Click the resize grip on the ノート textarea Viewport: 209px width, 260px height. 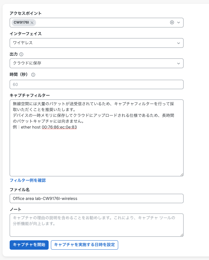(181, 235)
